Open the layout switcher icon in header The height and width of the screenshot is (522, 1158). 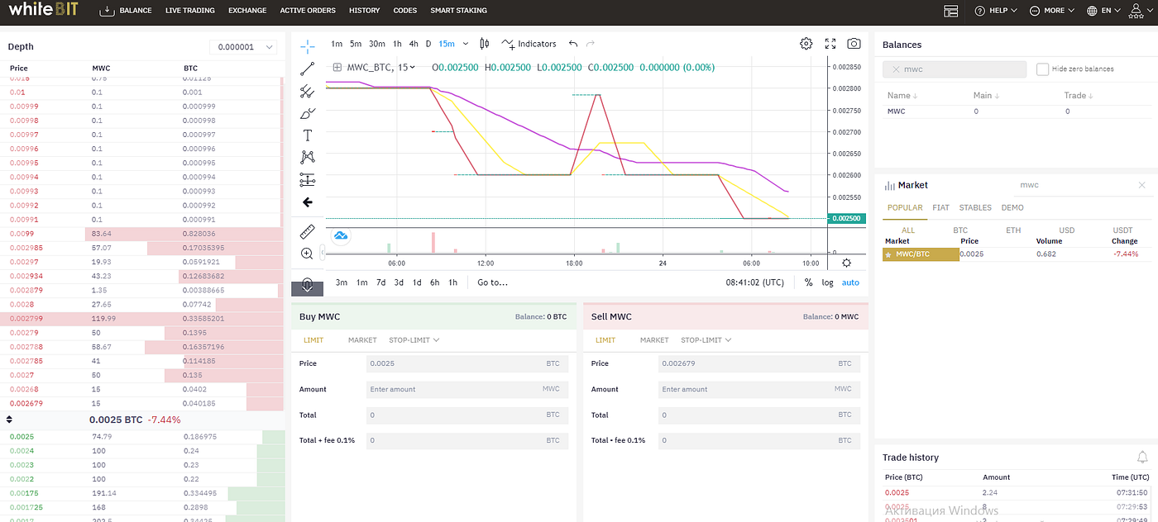click(951, 11)
